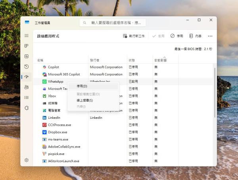Sort by 啟動影響 column header
Viewport: 238px width, 180px height.
coord(161,60)
